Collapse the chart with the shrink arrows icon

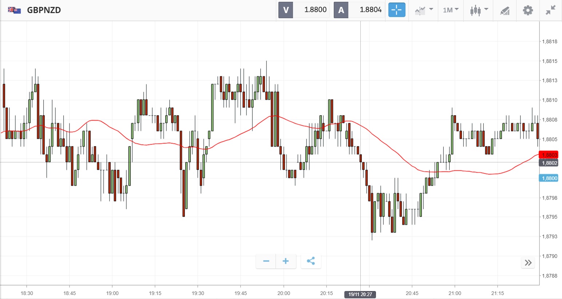[551, 10]
